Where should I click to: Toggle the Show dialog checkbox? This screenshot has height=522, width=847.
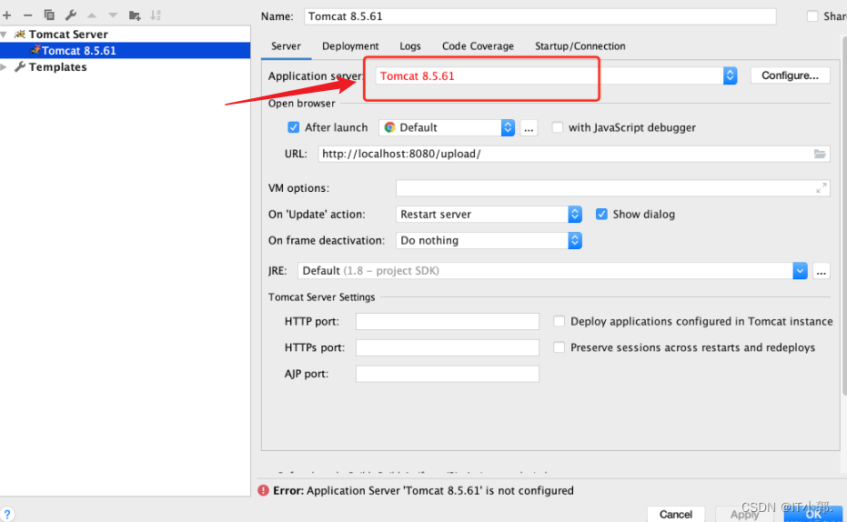601,215
